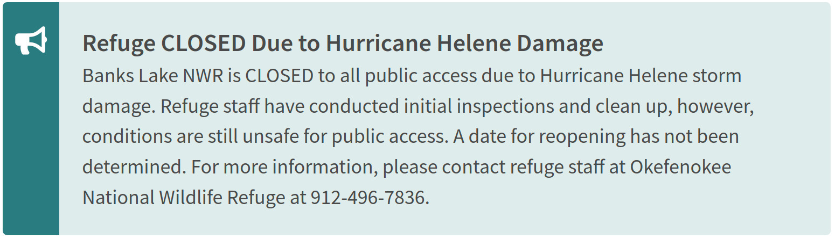The height and width of the screenshot is (239, 835).
Task: Click the word 'determined.' in the alert
Action: point(134,167)
